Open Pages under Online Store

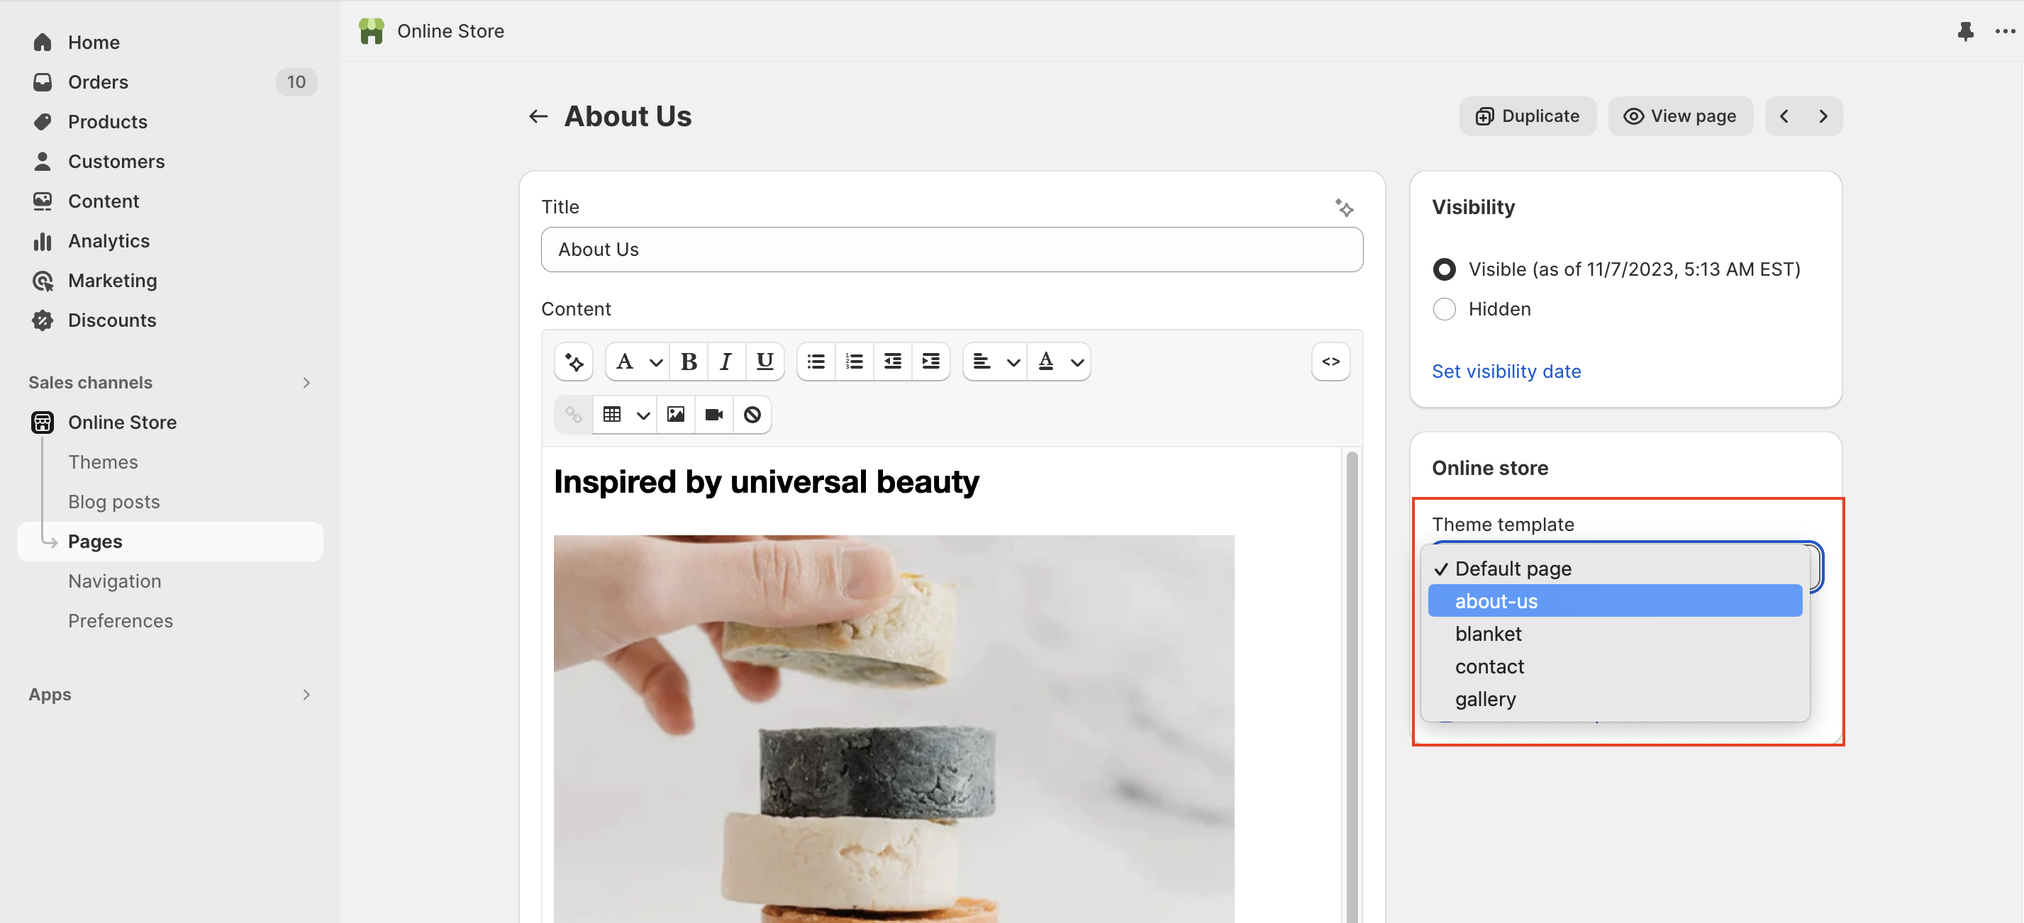[x=169, y=541]
